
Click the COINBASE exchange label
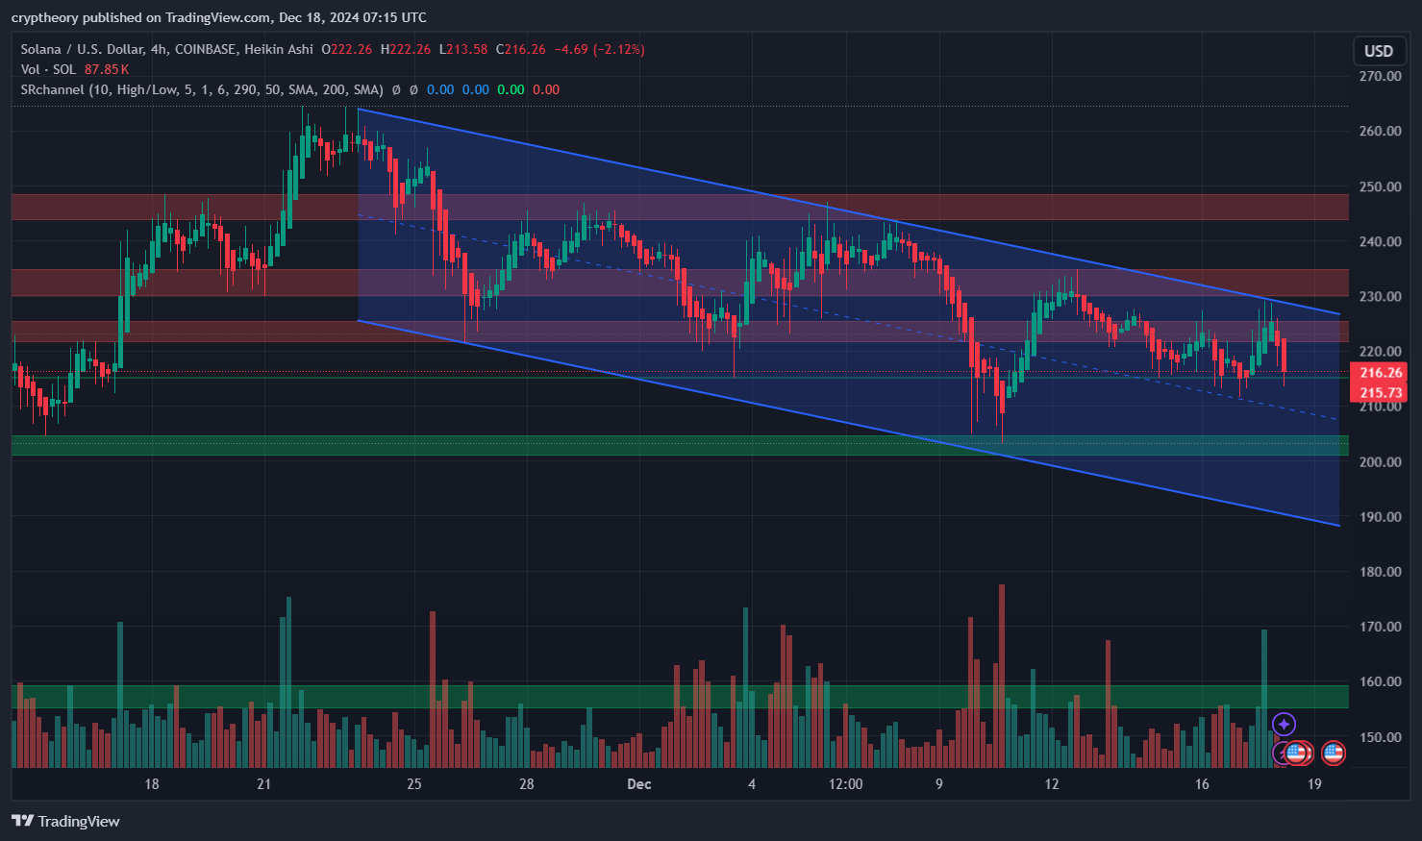tap(206, 49)
